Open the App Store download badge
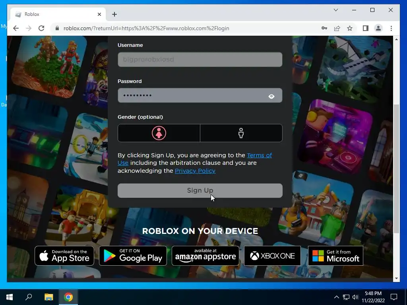407x305 pixels. pyautogui.click(x=64, y=256)
